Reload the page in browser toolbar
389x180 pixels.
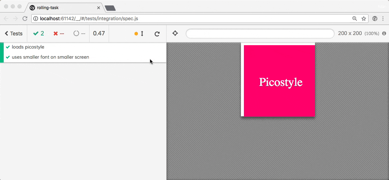pyautogui.click(x=25, y=19)
